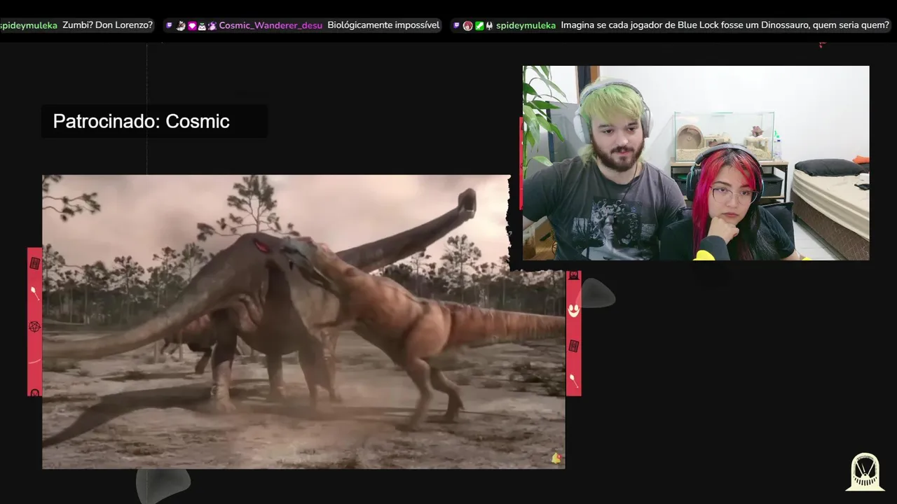Viewport: 897px width, 504px height.
Task: Click the smiling face icon on the red strip
Action: (573, 310)
